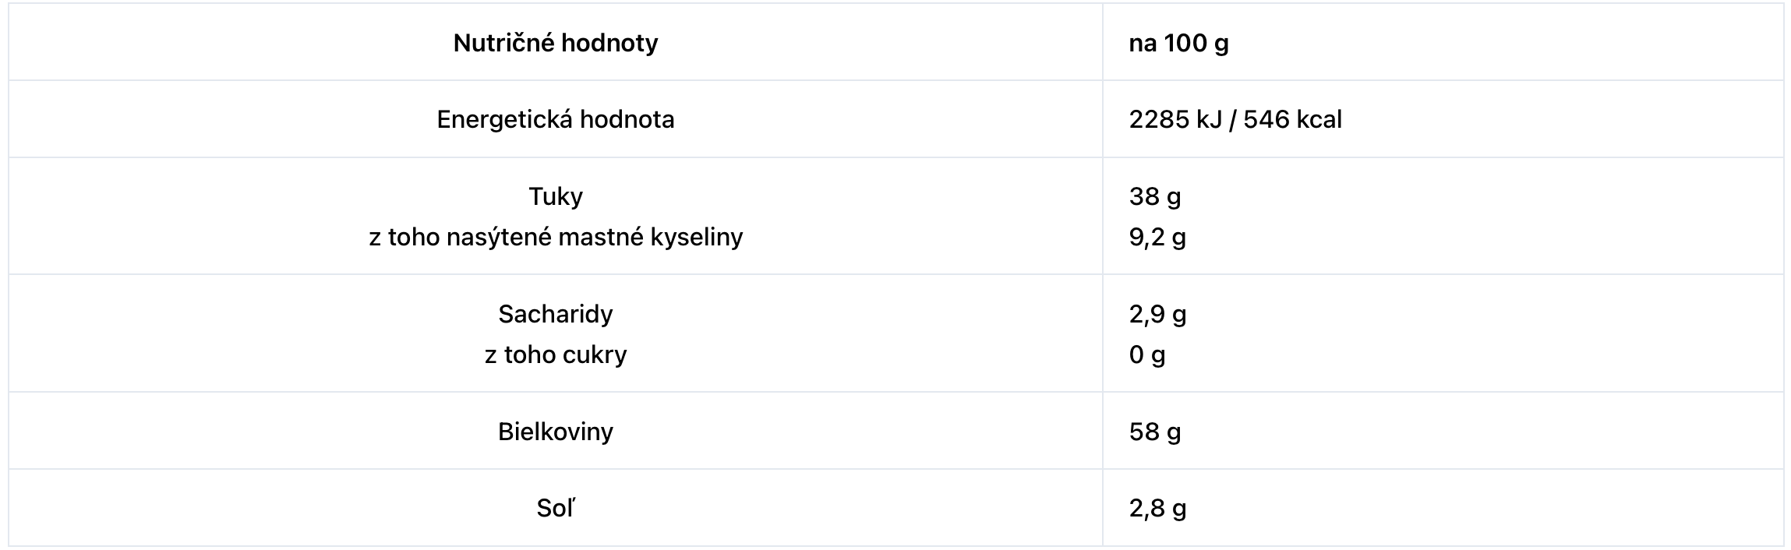Select the "58 g" protein value
The image size is (1791, 550).
(1155, 432)
